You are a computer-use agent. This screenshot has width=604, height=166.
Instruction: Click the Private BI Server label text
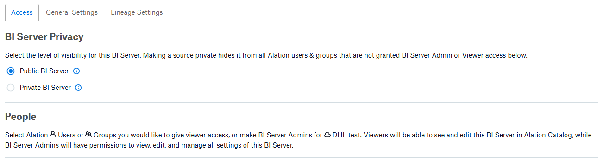click(x=45, y=88)
